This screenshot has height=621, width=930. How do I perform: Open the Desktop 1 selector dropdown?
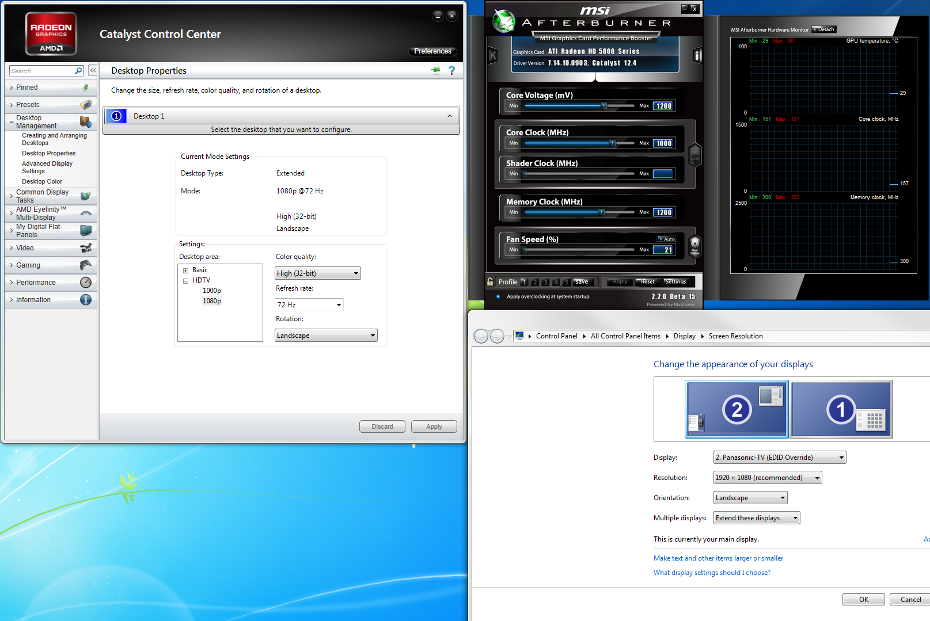coord(282,116)
